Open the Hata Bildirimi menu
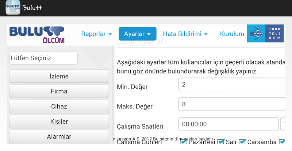 click(185, 34)
